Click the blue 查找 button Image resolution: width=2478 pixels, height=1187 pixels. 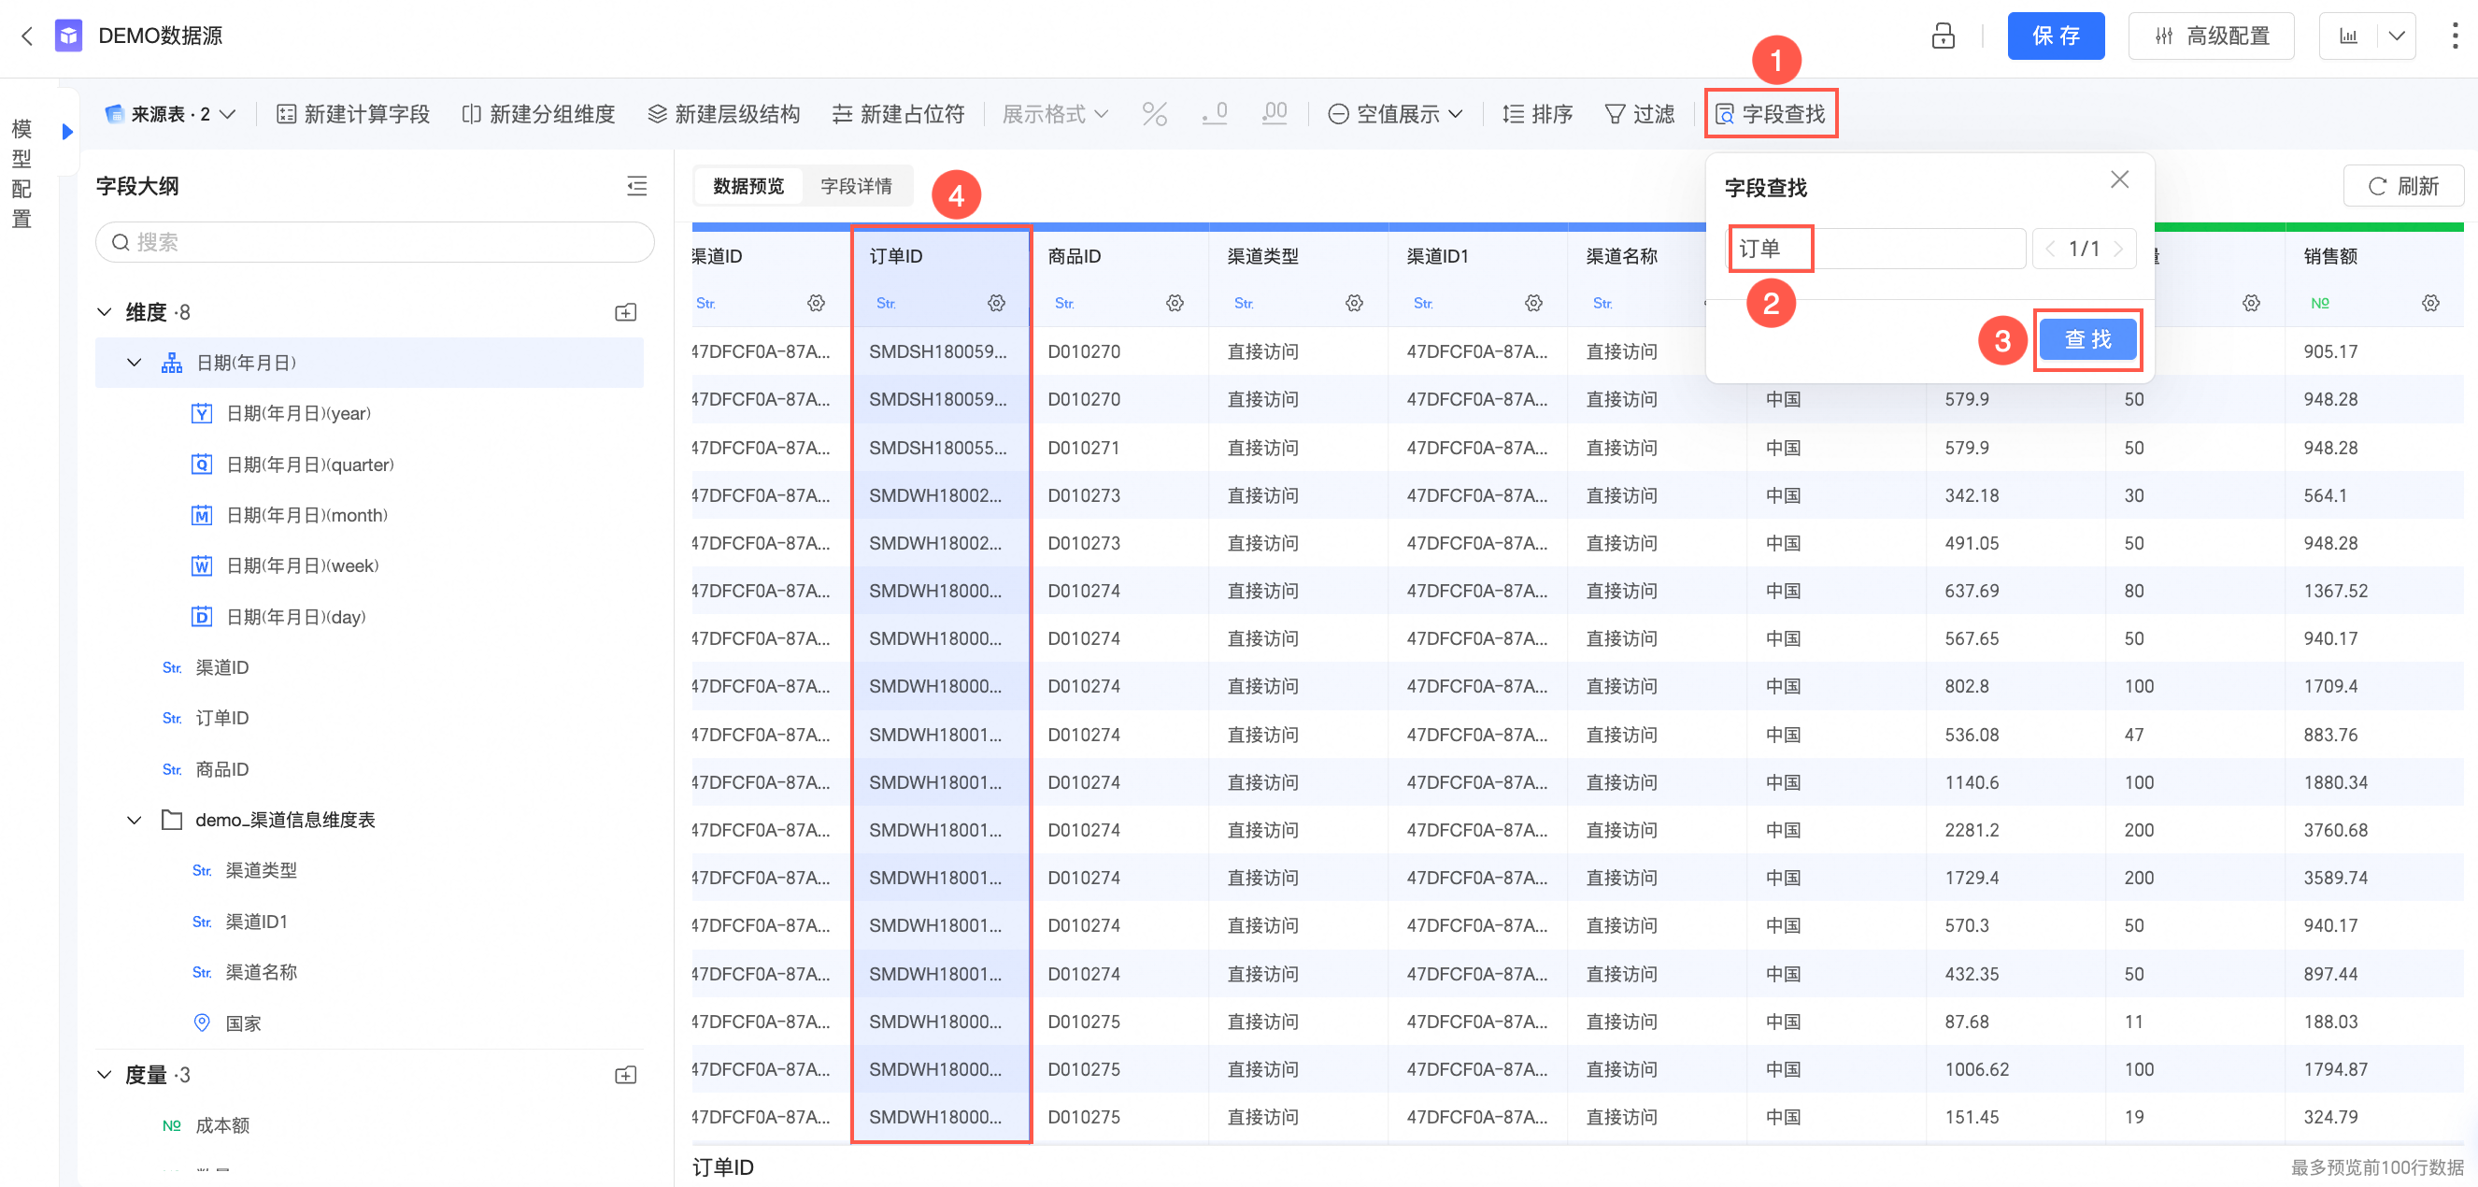[2086, 339]
